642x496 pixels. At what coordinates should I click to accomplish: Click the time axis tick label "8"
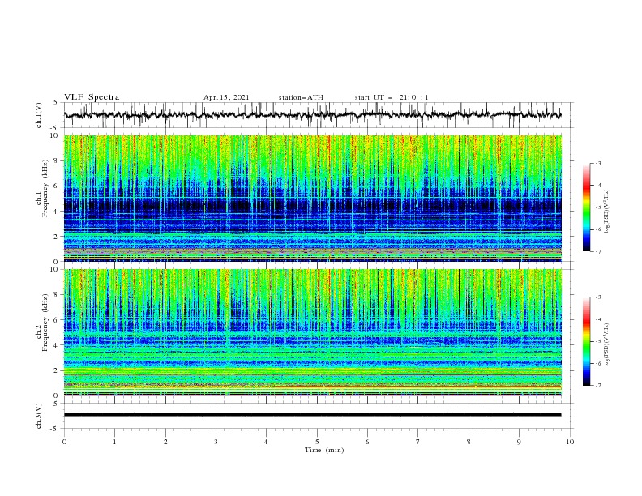[469, 442]
